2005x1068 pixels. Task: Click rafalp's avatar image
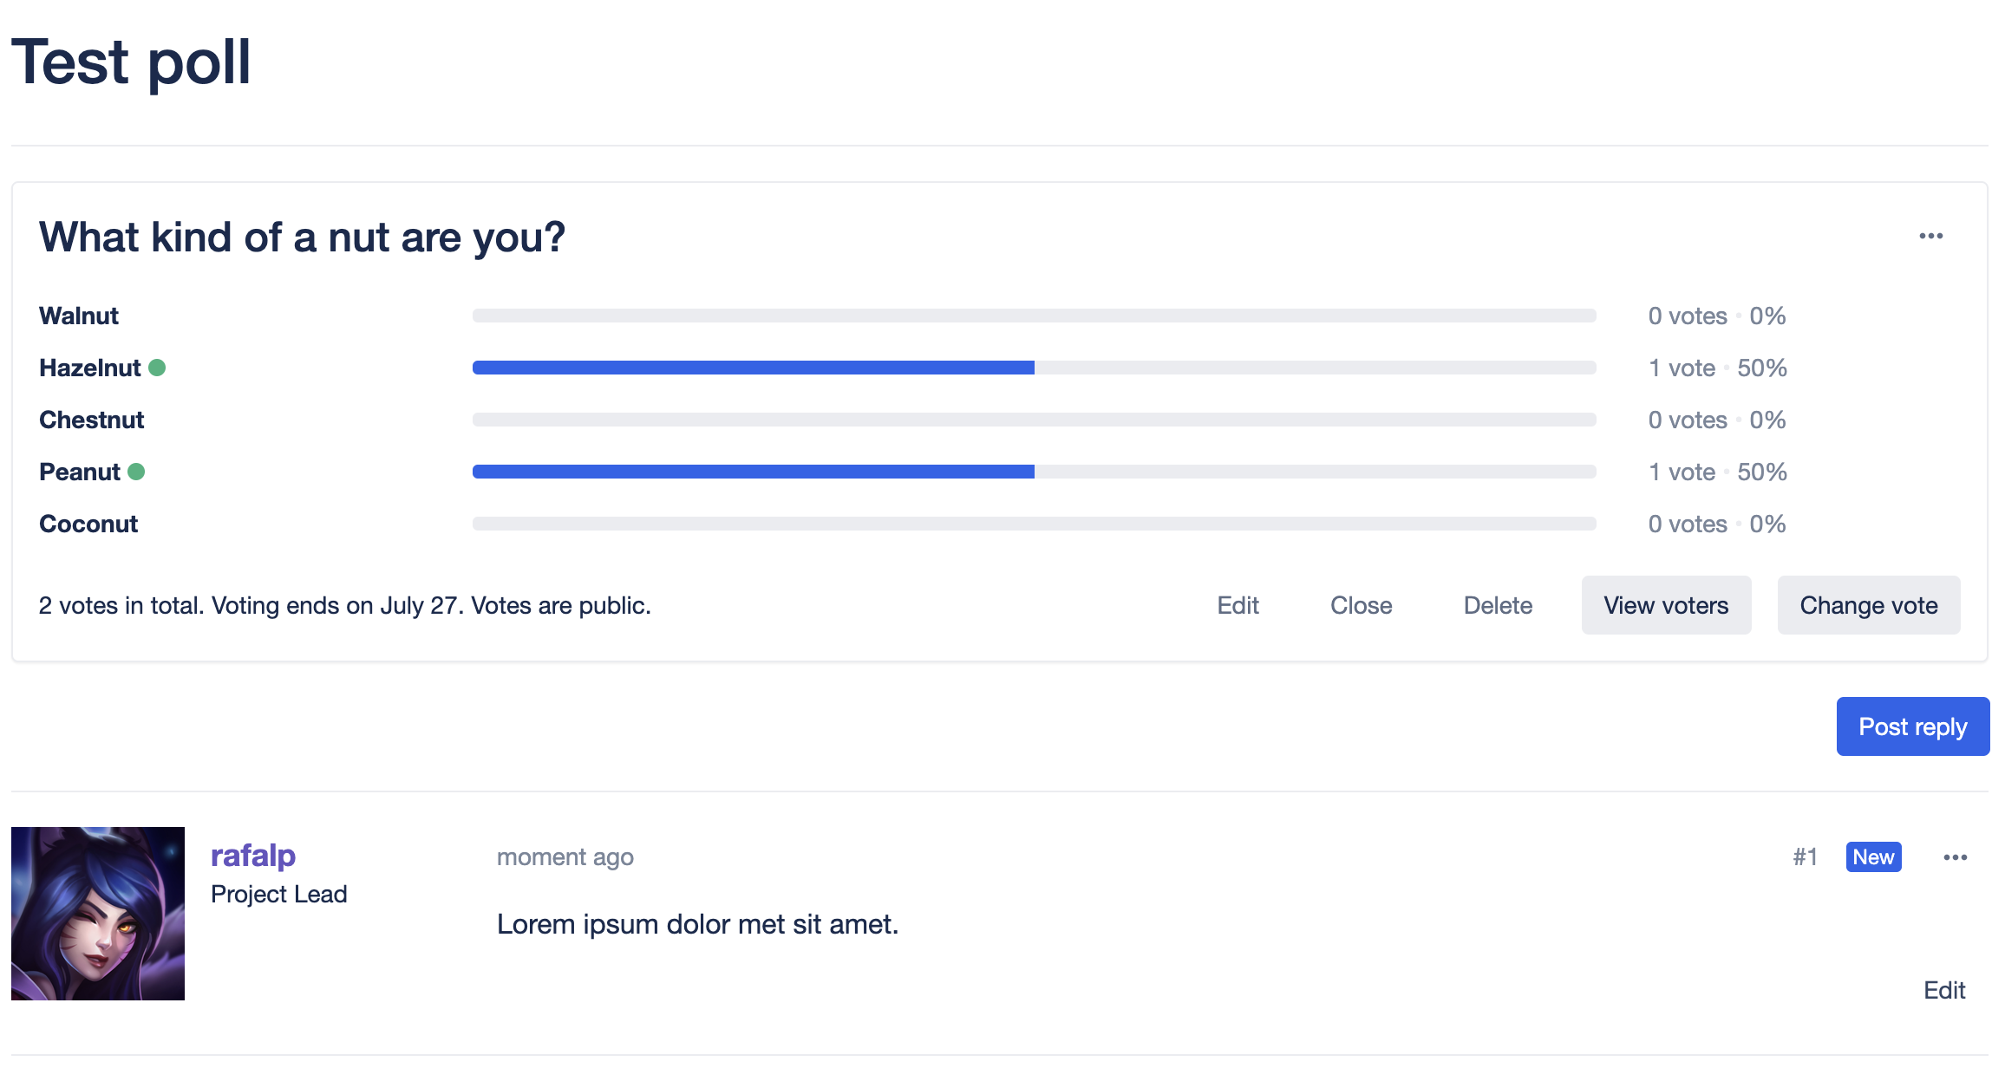pyautogui.click(x=98, y=913)
